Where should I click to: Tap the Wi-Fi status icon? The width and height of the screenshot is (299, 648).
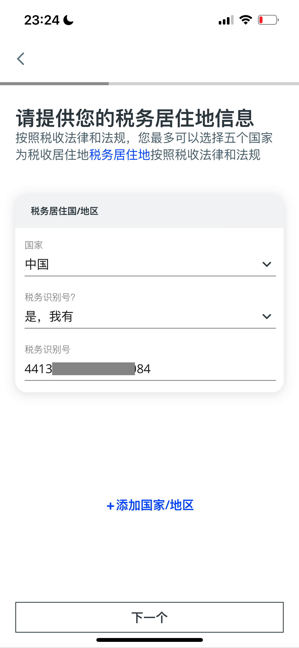pyautogui.click(x=246, y=20)
